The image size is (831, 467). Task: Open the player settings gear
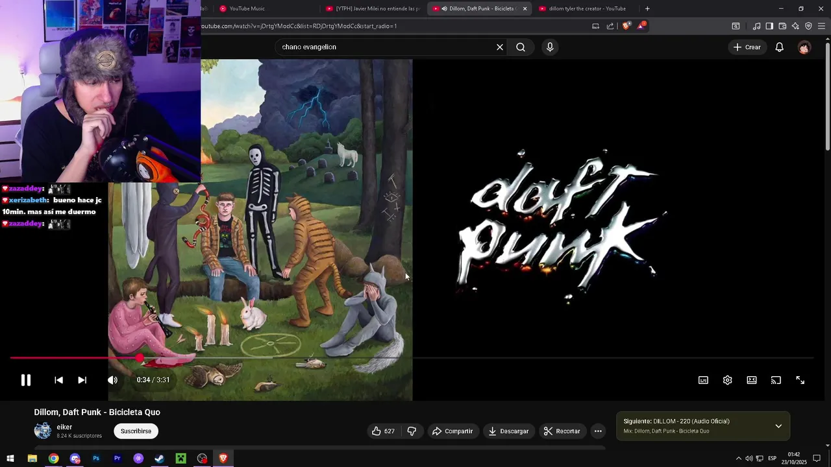(727, 380)
